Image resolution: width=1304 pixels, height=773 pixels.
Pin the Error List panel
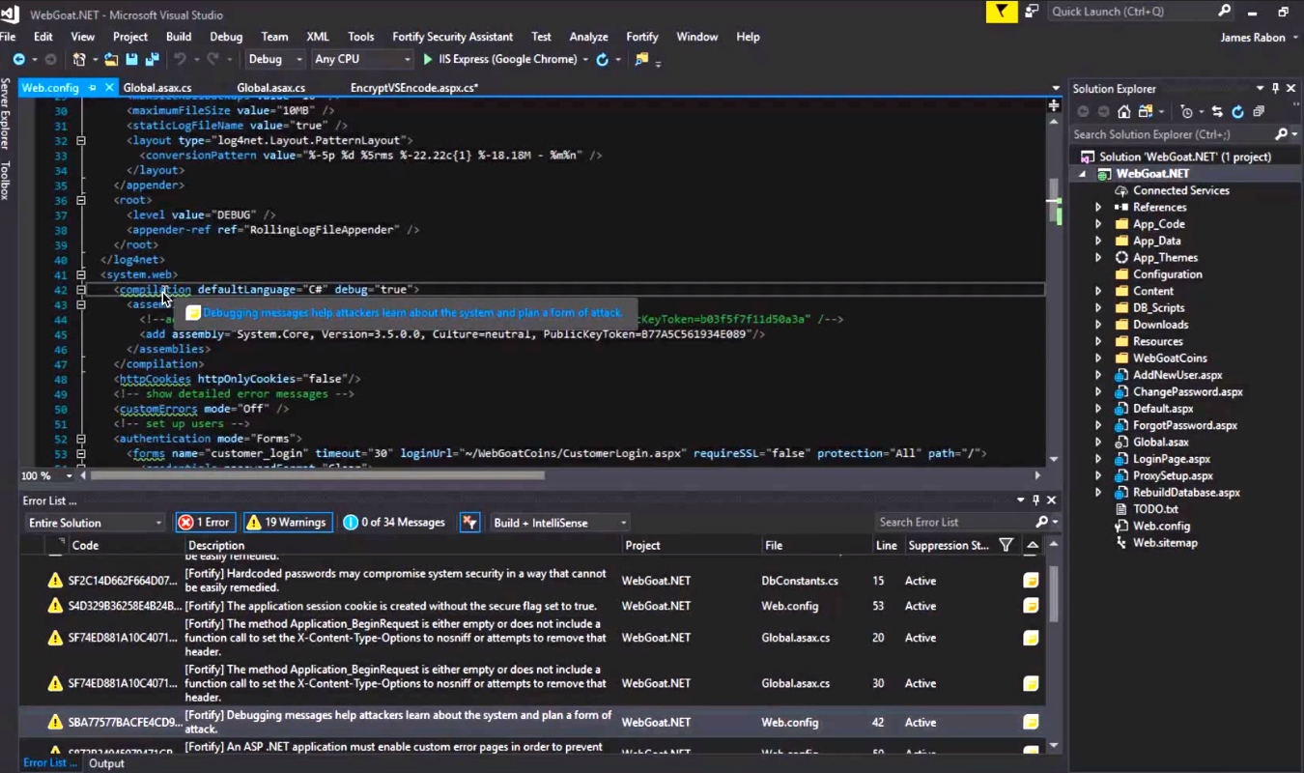point(1036,500)
